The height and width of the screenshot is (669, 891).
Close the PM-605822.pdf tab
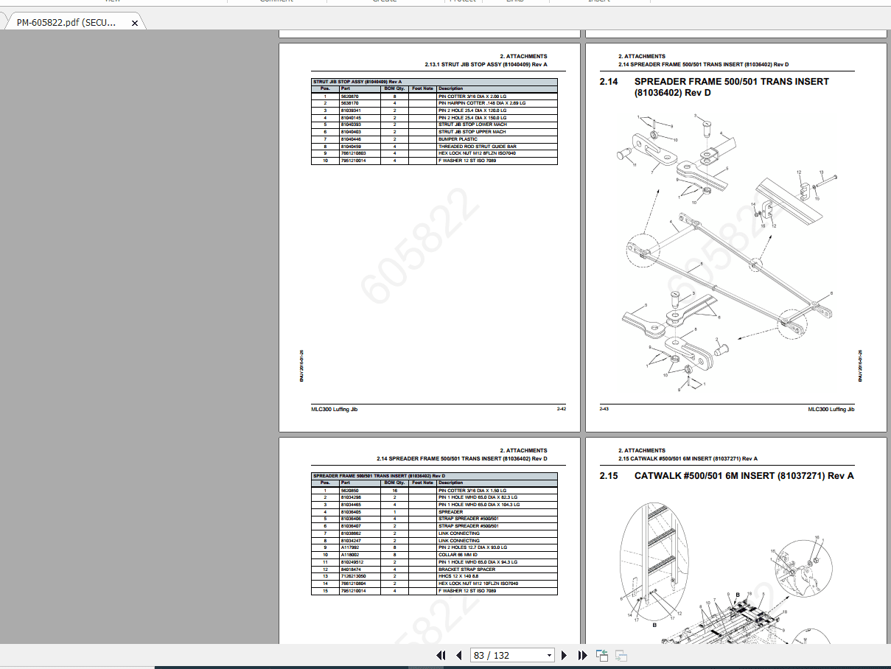coord(134,22)
